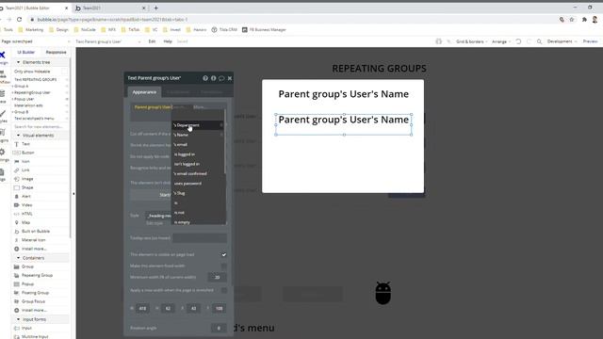
Task: Open the Edit menu
Action: 152,41
